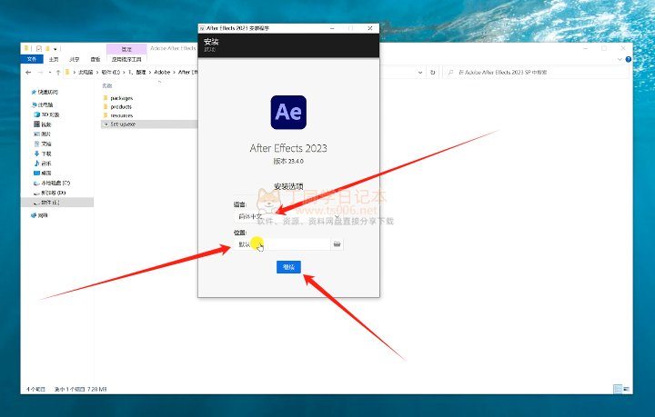Open the 主页 (Home) ribbon tab in Explorer

(54, 59)
